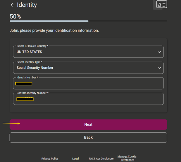Focus the Identity Number input field
Viewport: 181px width, 162px height.
88,83
